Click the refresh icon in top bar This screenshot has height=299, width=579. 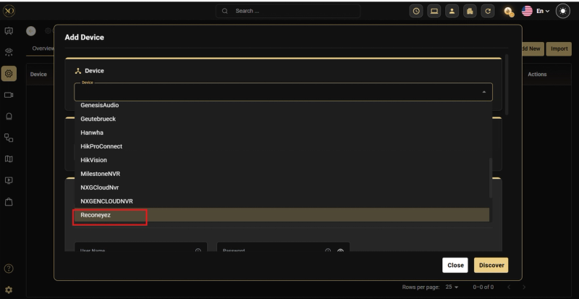click(x=488, y=11)
